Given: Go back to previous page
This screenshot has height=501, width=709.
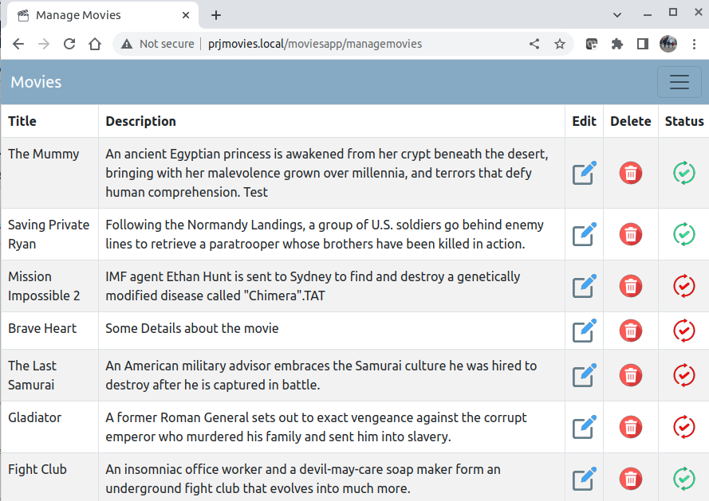Looking at the screenshot, I should [18, 44].
